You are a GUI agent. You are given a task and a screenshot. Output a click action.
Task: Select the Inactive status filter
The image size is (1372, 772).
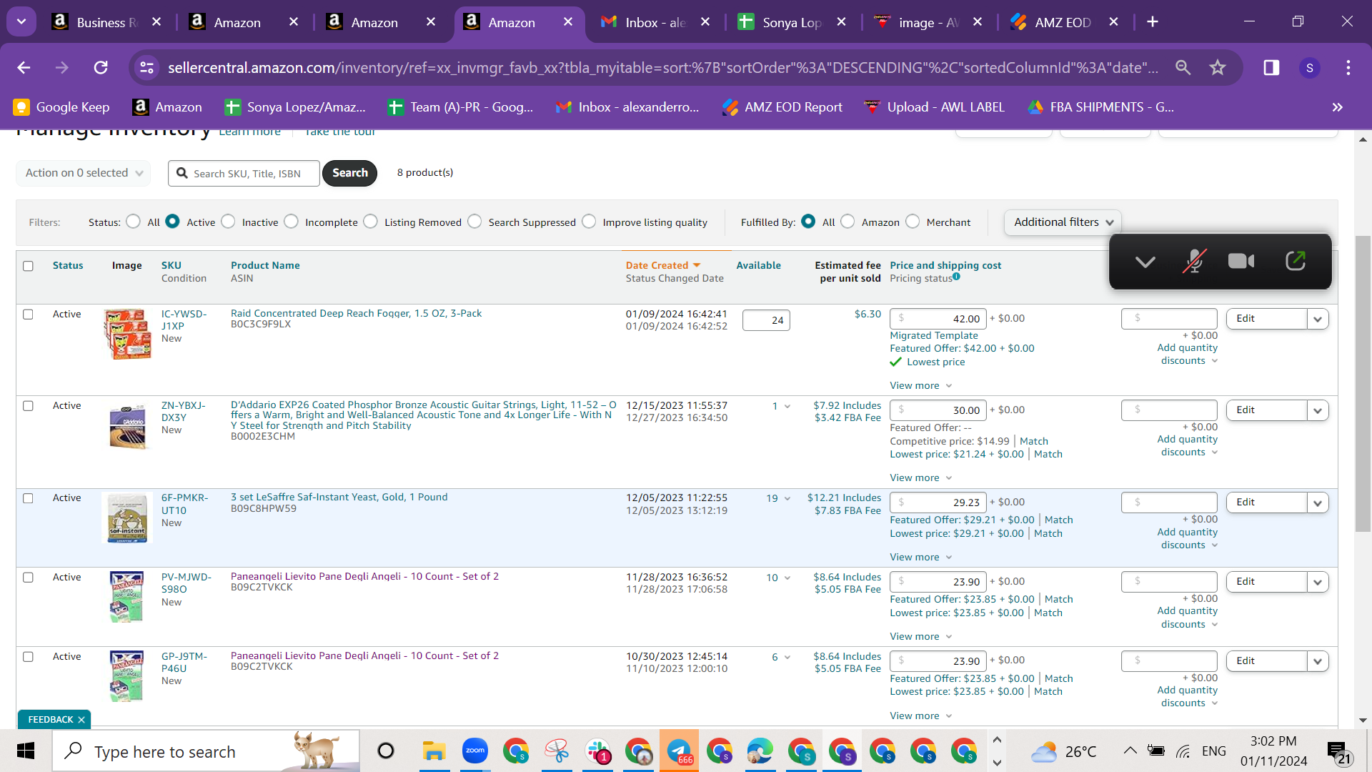229,222
